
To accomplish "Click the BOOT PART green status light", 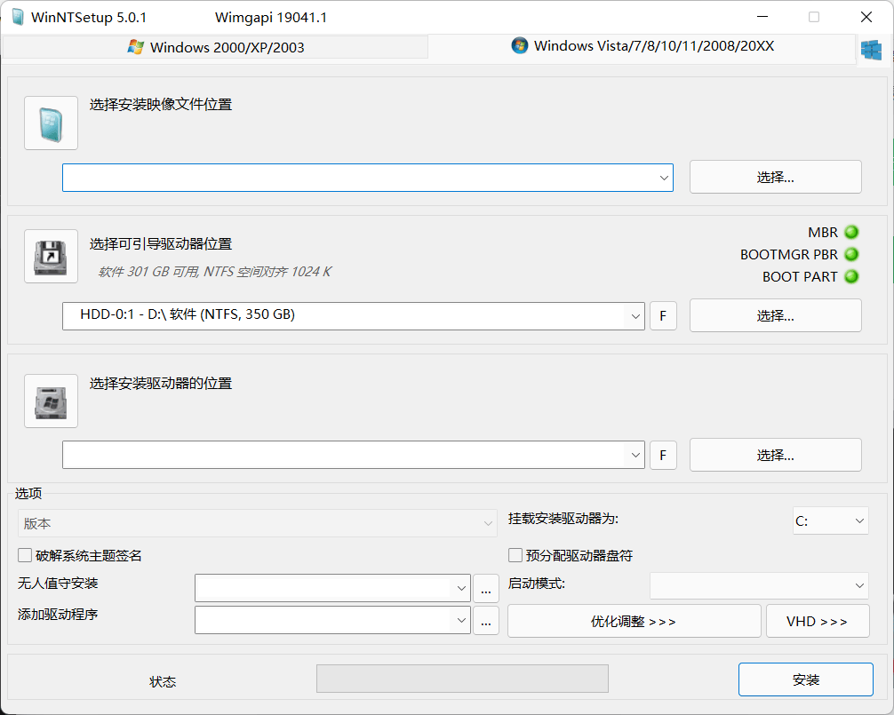I will (851, 277).
